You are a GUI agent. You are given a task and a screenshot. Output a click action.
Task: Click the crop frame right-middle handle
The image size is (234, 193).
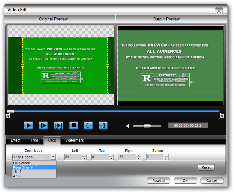point(108,65)
